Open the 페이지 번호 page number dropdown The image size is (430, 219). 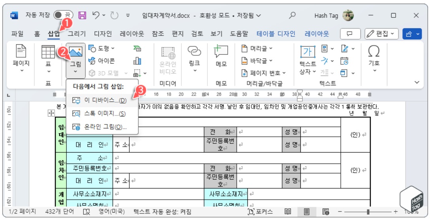point(263,73)
